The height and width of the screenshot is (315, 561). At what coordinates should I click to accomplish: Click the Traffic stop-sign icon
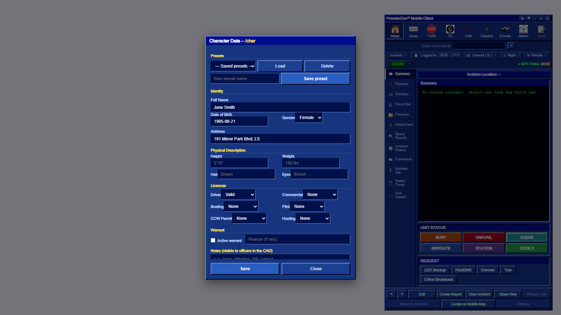[432, 31]
